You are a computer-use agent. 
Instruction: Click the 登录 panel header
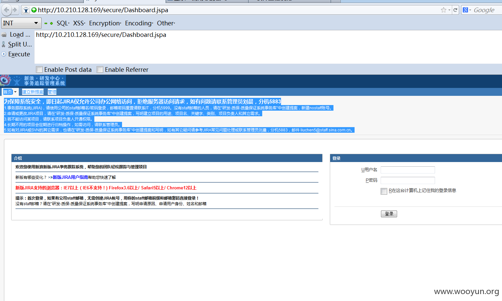tap(416, 158)
